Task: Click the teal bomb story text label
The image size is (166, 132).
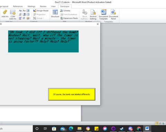Action: click(x=43, y=41)
